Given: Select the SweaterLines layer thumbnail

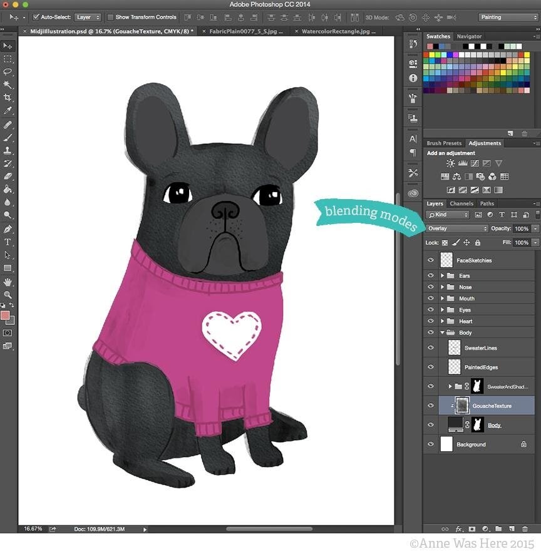Looking at the screenshot, I should pos(455,348).
